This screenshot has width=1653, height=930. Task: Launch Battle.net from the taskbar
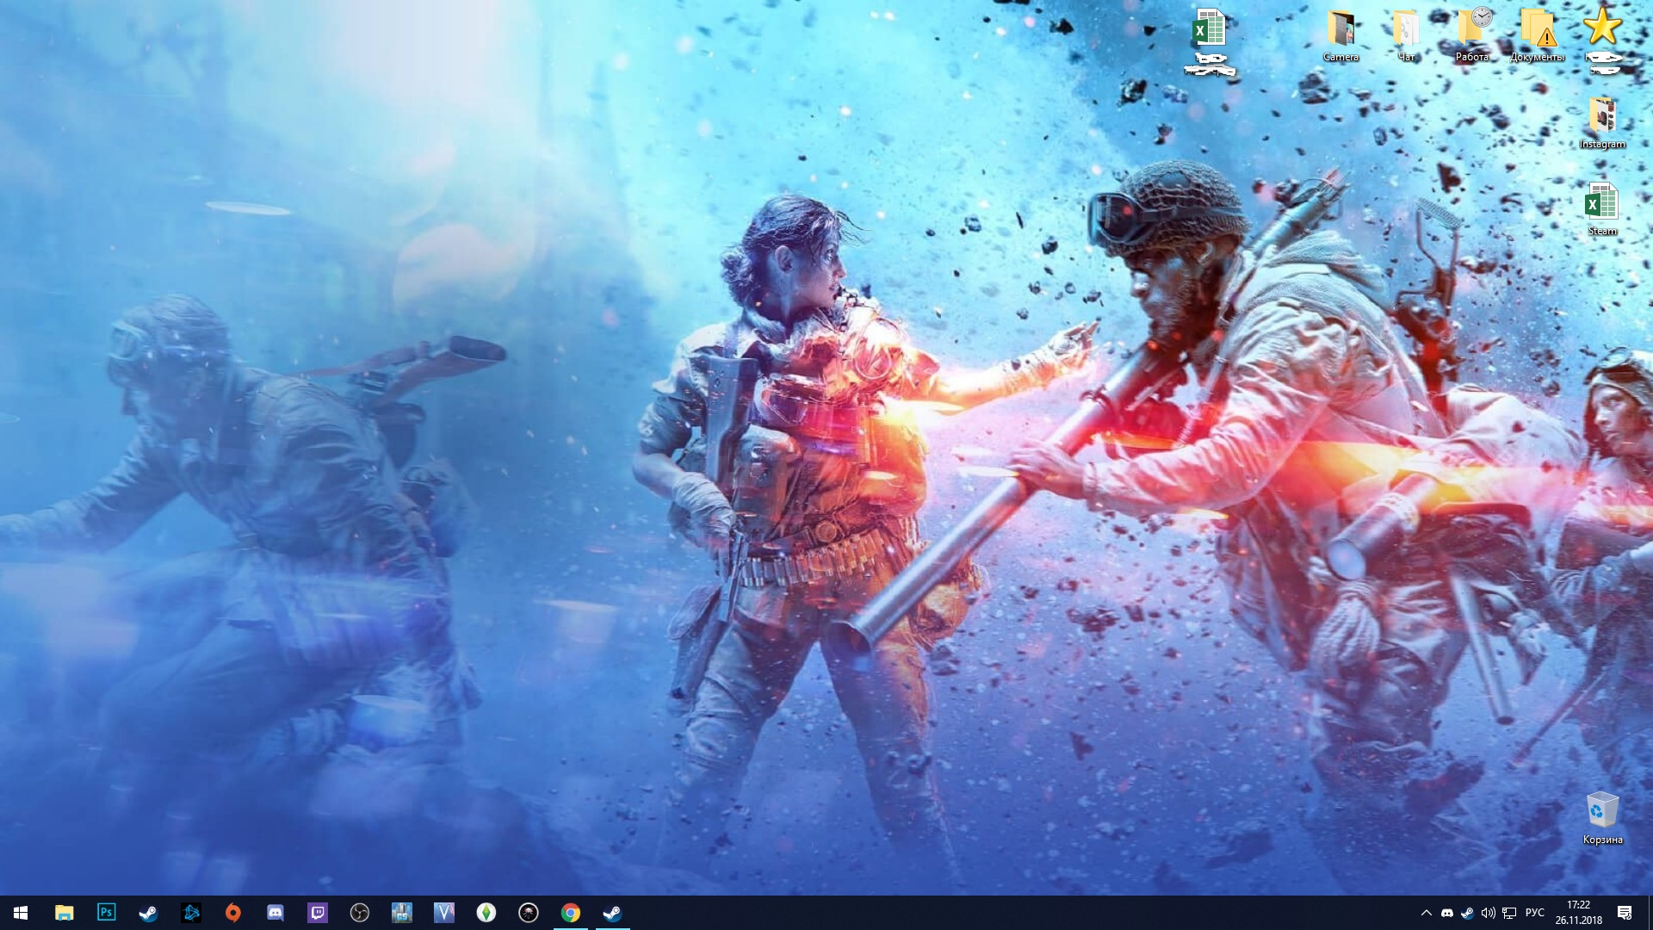tap(191, 913)
